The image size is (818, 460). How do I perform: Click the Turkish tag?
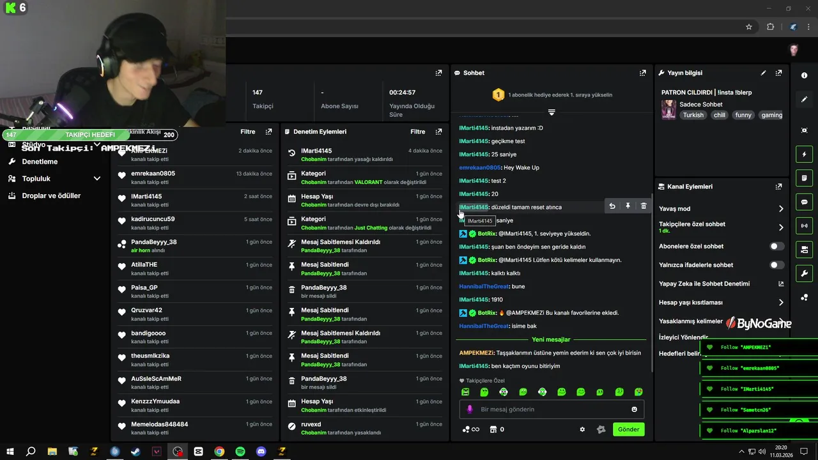point(693,115)
